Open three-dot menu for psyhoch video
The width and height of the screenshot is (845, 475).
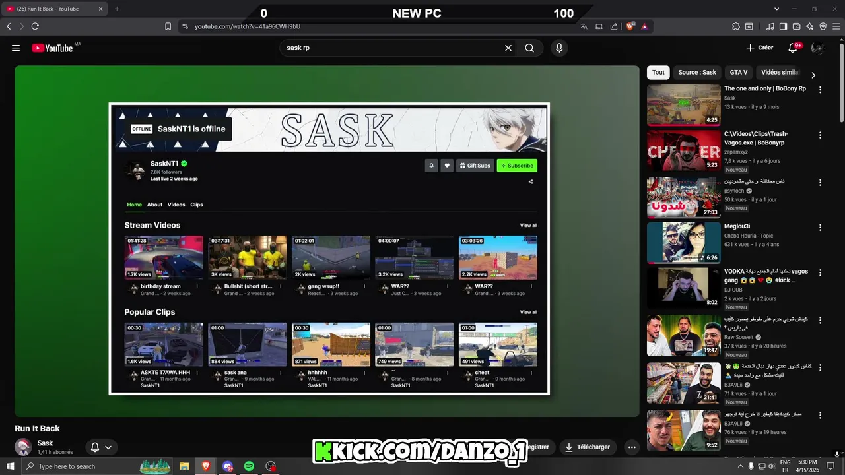821,182
